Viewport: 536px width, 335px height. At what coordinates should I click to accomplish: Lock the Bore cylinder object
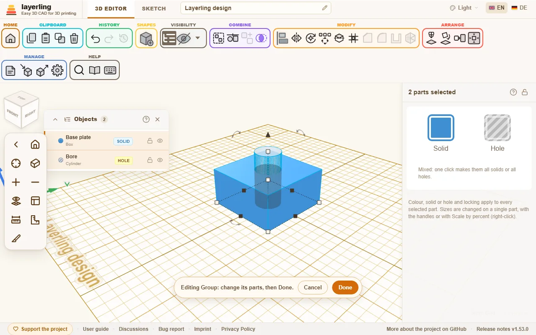point(149,160)
